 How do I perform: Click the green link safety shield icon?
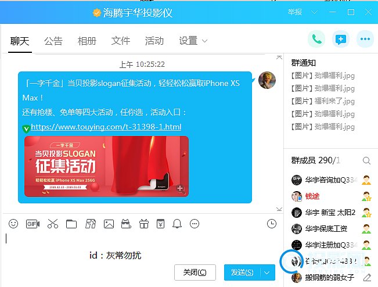26,129
